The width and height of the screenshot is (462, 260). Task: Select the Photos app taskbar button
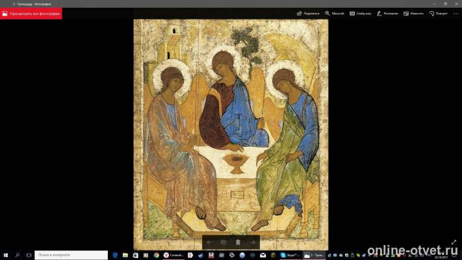314,255
